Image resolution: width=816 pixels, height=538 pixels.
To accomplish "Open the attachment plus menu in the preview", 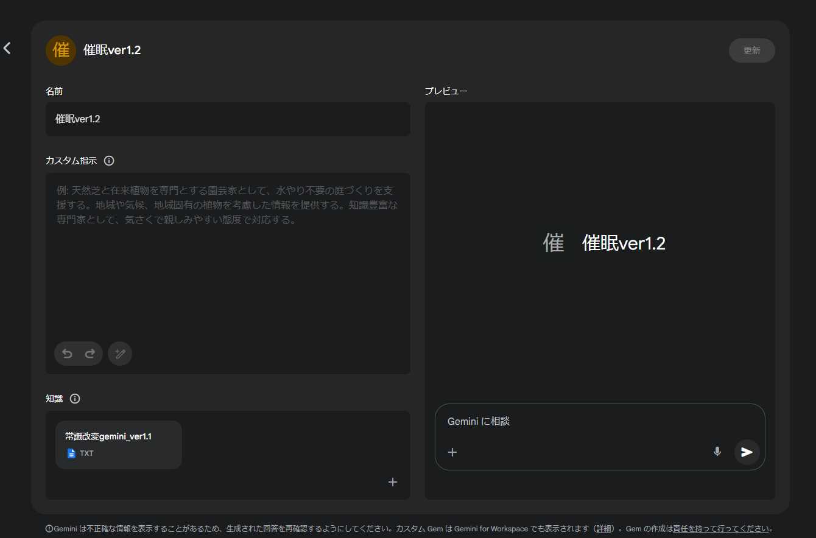I will [452, 452].
